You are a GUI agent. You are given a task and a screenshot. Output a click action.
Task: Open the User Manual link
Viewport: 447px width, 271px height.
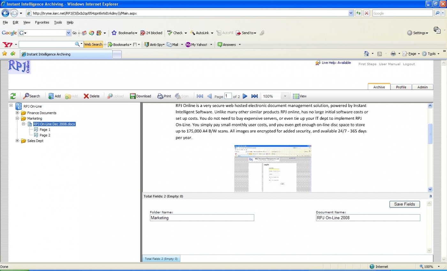[390, 64]
